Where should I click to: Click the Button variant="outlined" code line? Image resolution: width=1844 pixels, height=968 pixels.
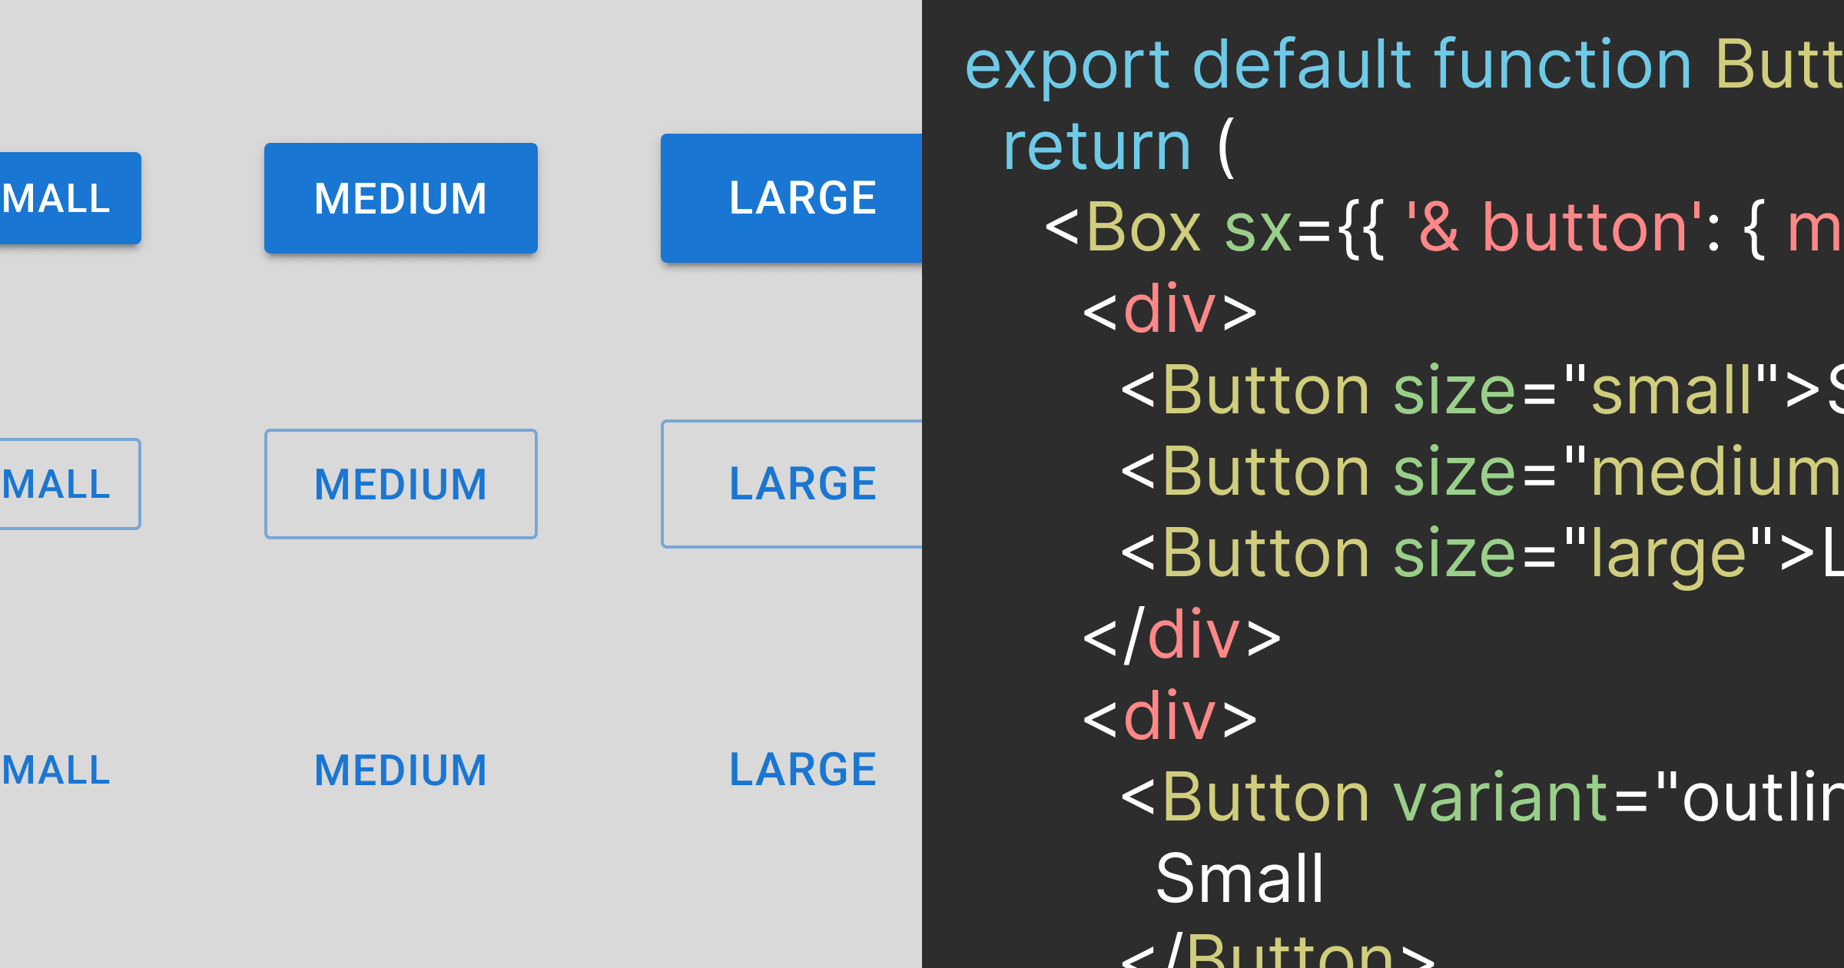[1475, 798]
